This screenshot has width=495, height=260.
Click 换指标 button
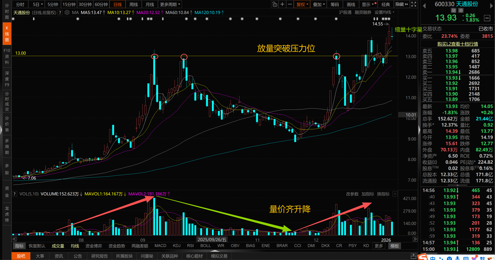tap(383, 194)
